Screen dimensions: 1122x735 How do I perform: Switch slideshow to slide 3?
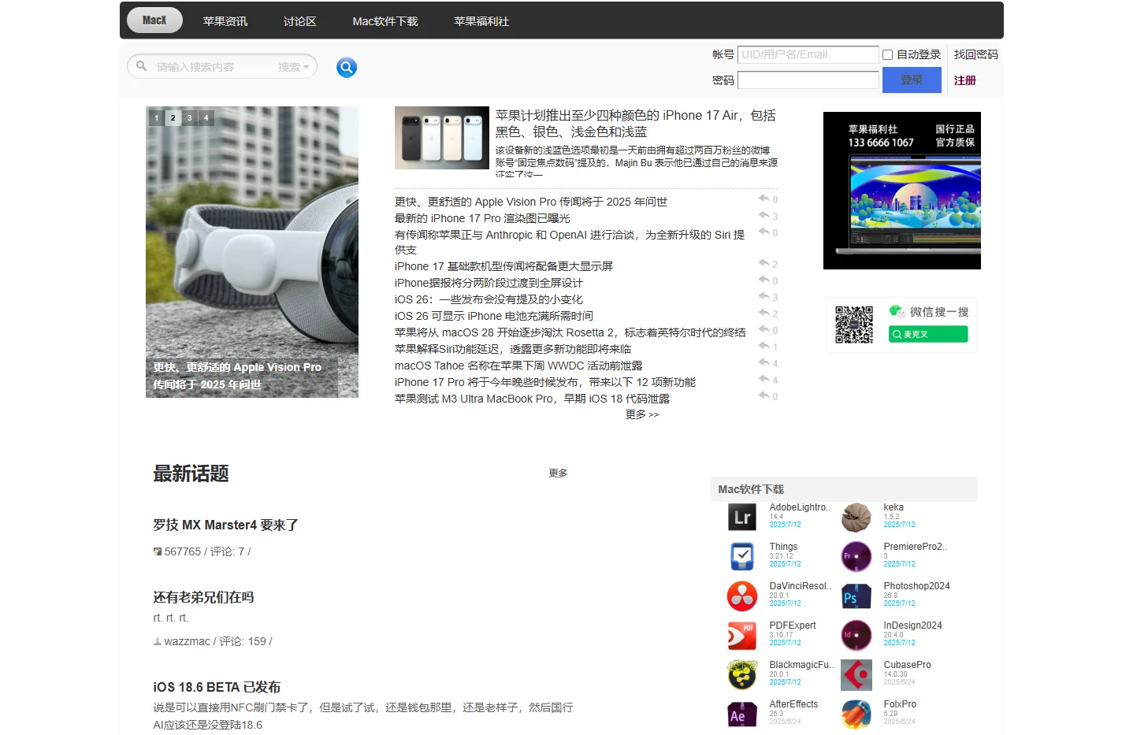click(190, 117)
